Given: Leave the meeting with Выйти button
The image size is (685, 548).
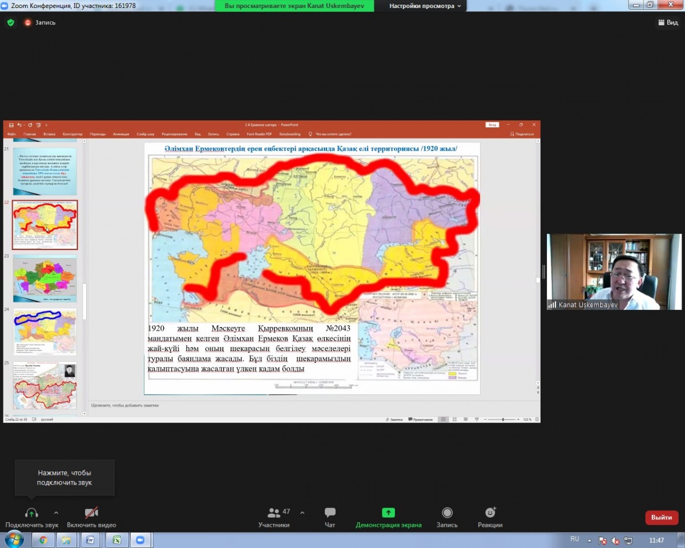Looking at the screenshot, I should coord(661,517).
